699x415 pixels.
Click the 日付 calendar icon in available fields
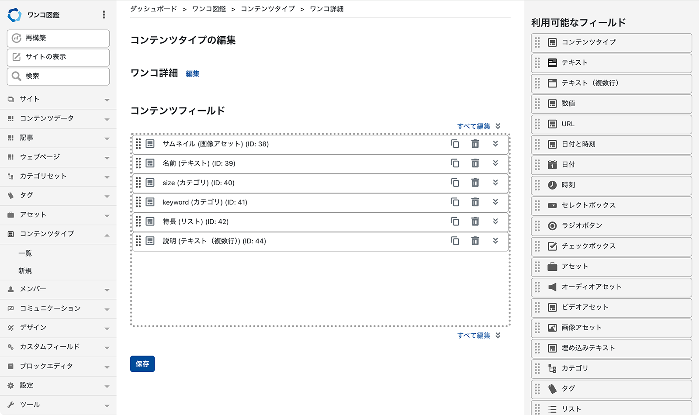[x=552, y=165]
